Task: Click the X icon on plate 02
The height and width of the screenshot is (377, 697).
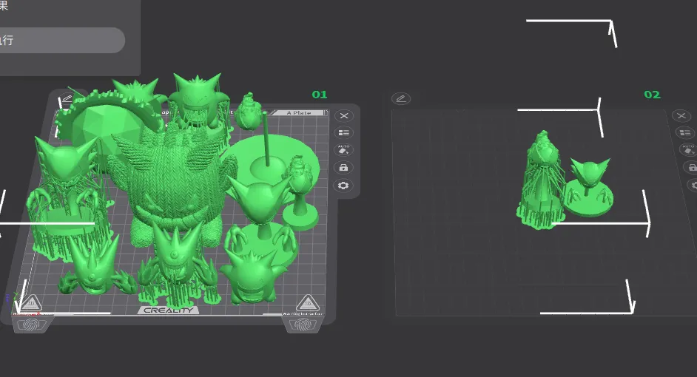Action: pyautogui.click(x=681, y=116)
